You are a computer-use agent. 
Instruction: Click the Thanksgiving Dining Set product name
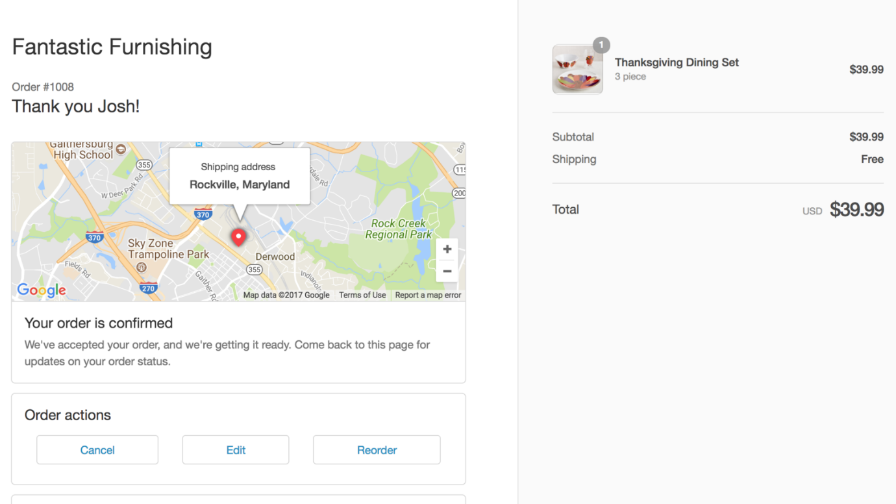(677, 62)
